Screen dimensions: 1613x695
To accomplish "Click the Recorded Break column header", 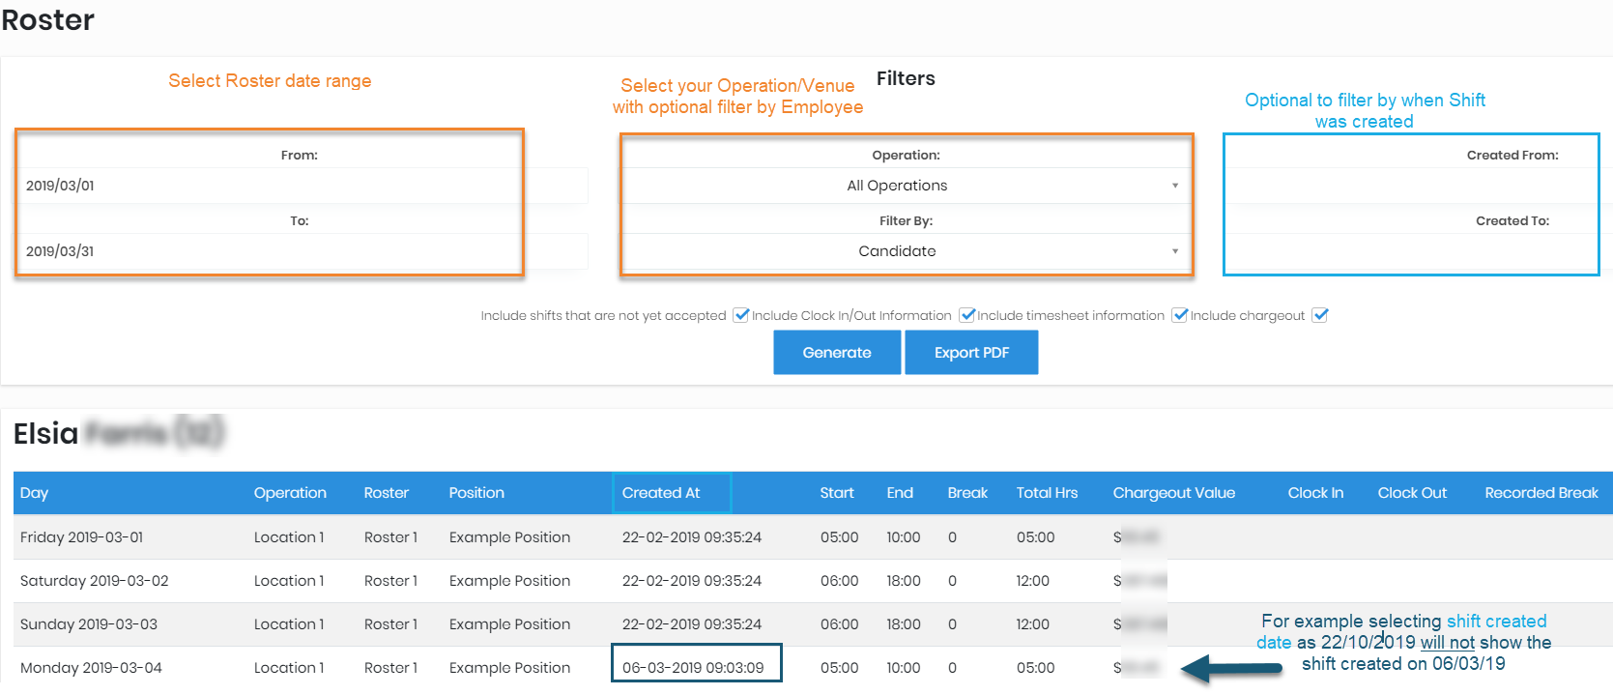I will 1541,493.
